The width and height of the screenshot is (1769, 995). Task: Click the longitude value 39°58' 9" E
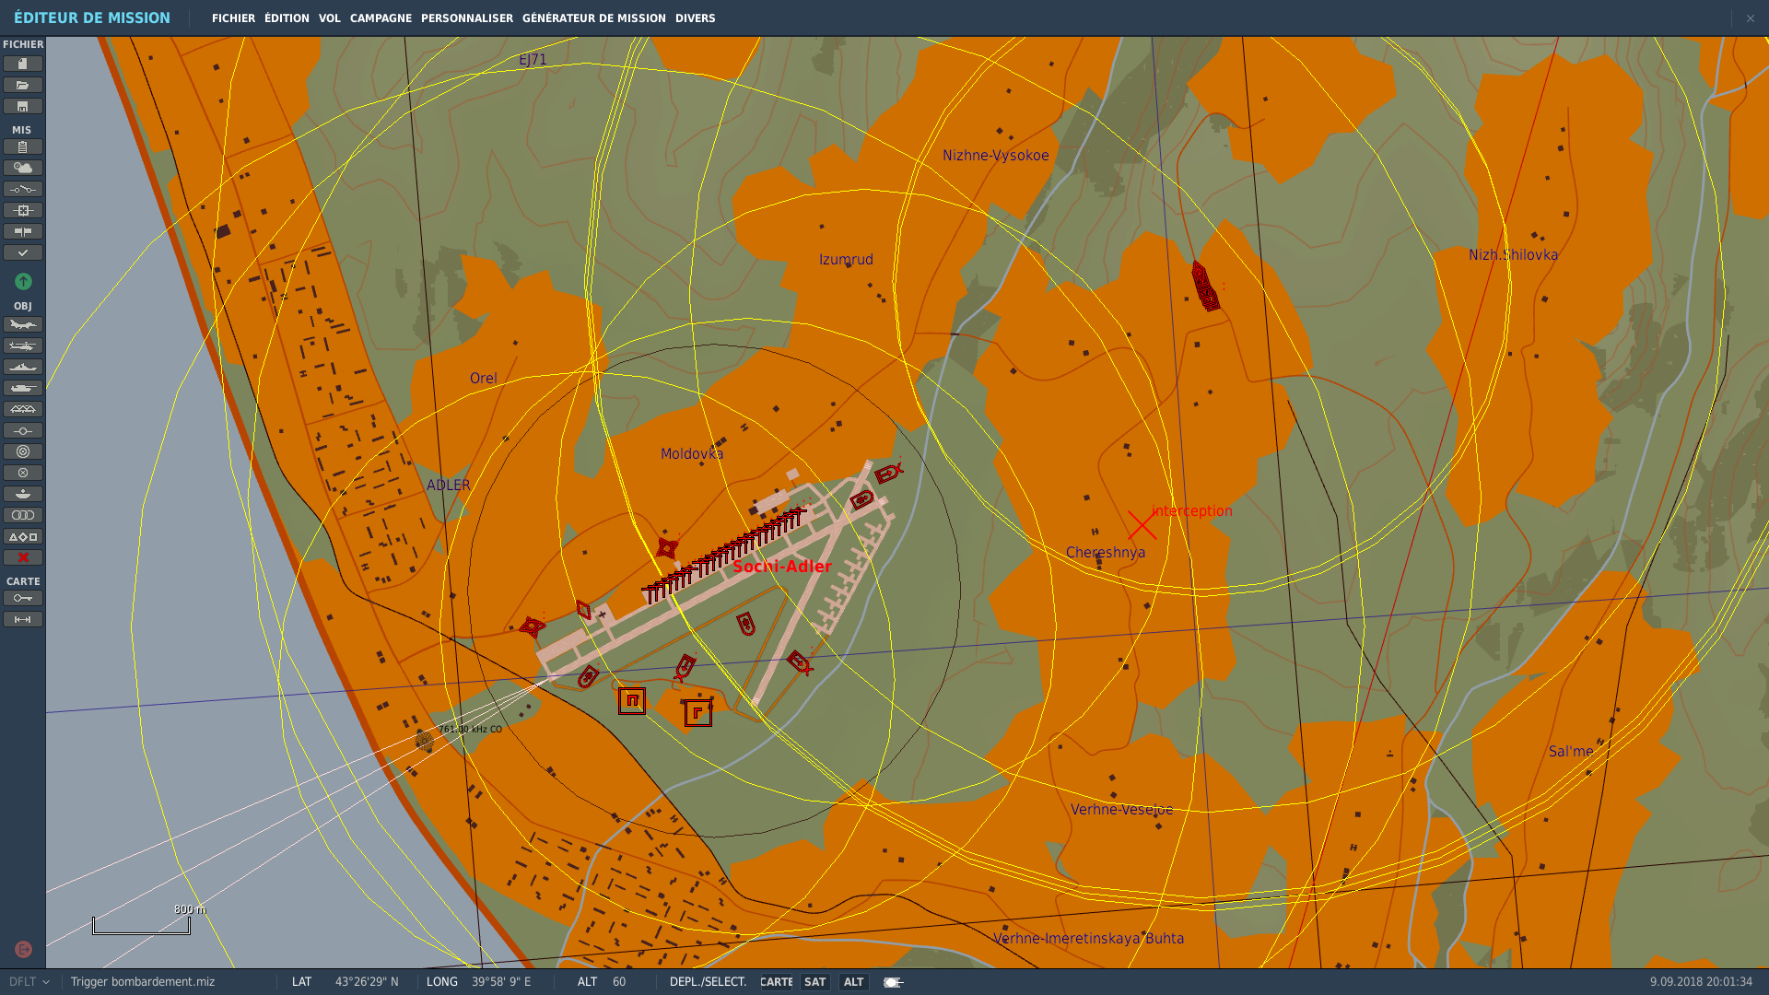[501, 982]
